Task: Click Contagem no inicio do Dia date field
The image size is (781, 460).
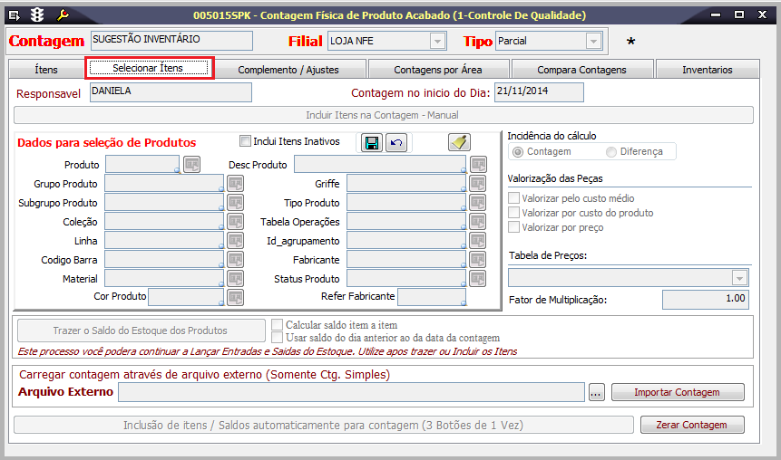Action: (539, 92)
